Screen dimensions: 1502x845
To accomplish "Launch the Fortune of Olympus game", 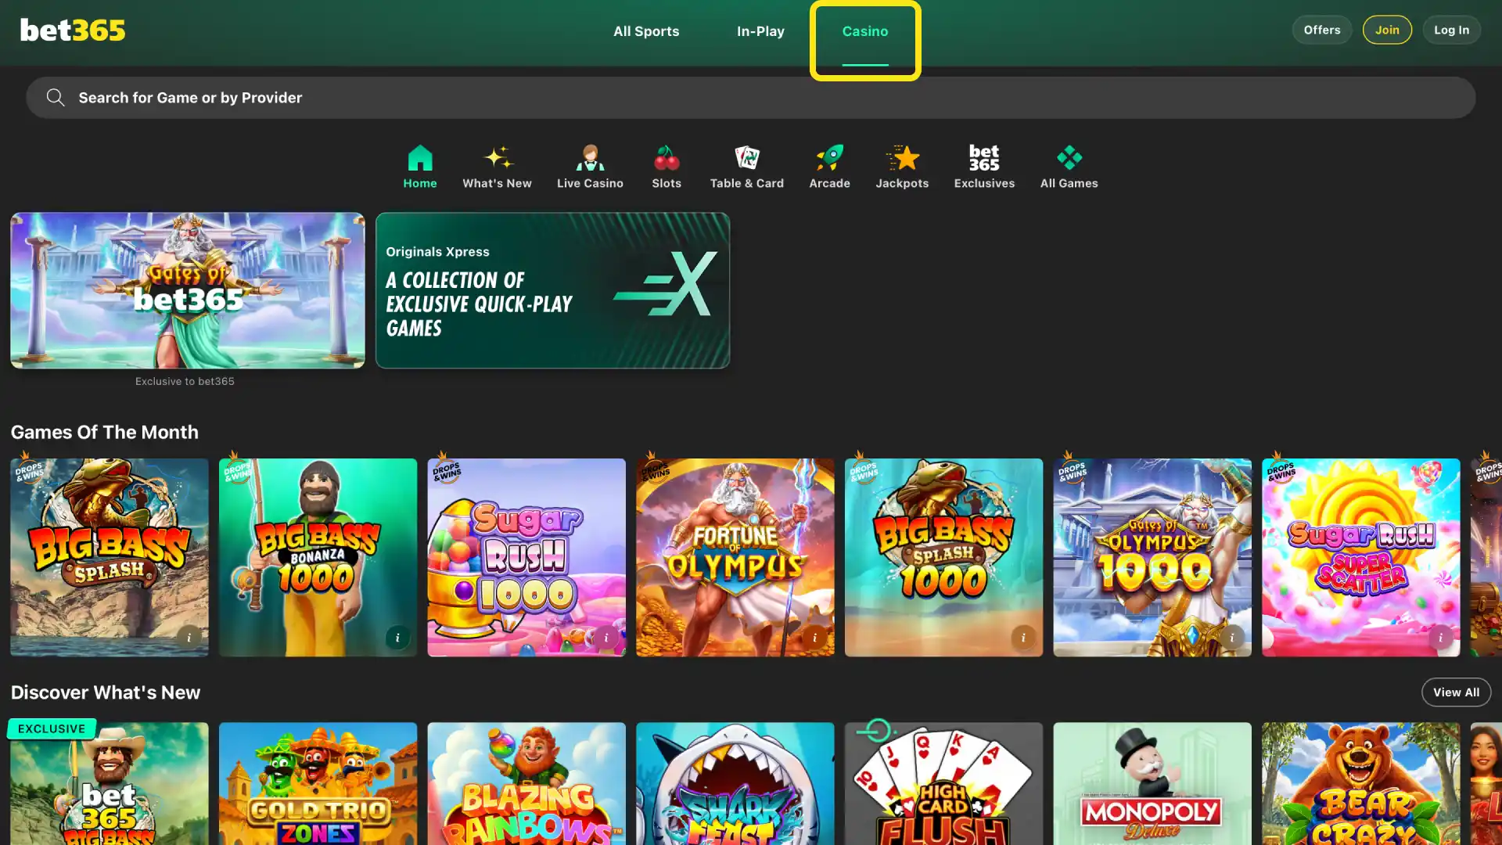I will (735, 557).
